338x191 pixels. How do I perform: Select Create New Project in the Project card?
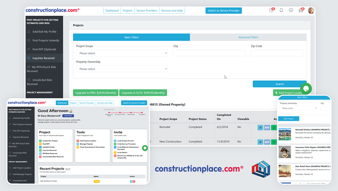coord(50,141)
